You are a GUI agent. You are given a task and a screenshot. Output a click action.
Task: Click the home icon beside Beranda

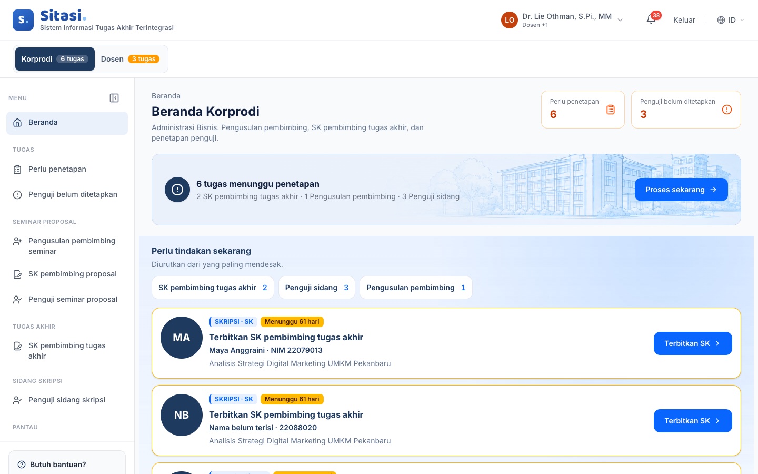tap(17, 123)
